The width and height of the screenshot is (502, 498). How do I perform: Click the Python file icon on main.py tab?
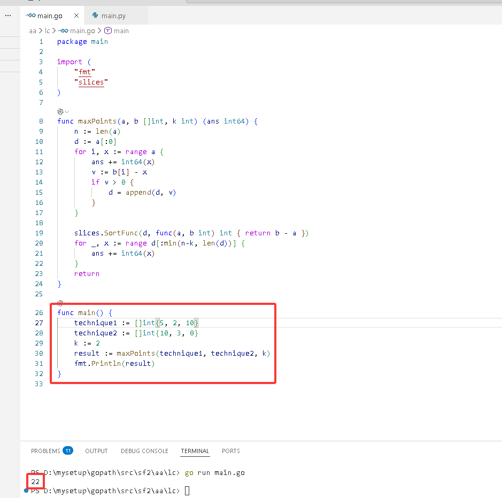[x=95, y=16]
